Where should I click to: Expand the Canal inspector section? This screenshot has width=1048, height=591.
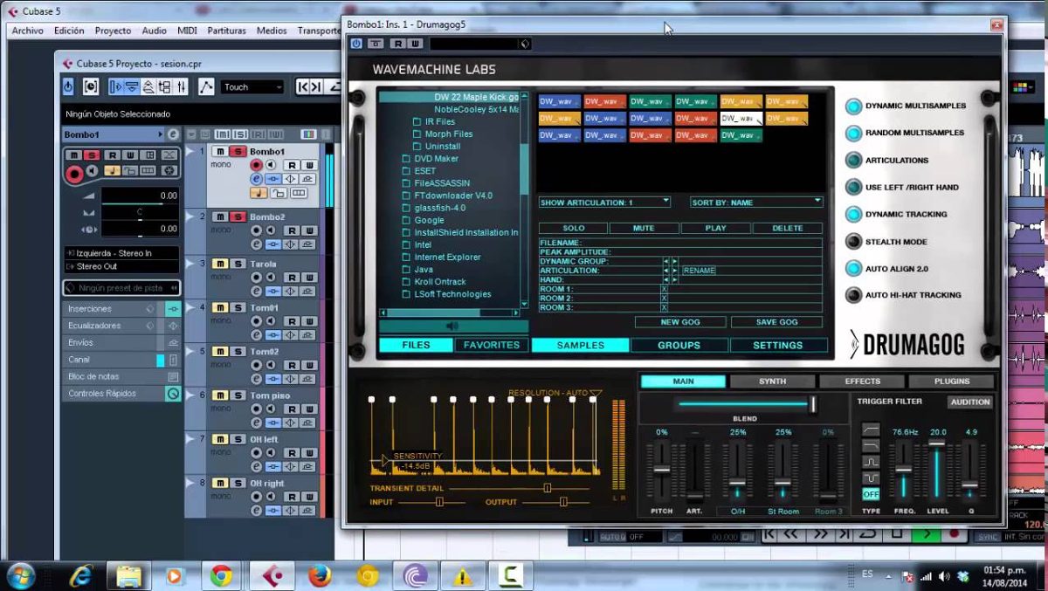point(111,359)
